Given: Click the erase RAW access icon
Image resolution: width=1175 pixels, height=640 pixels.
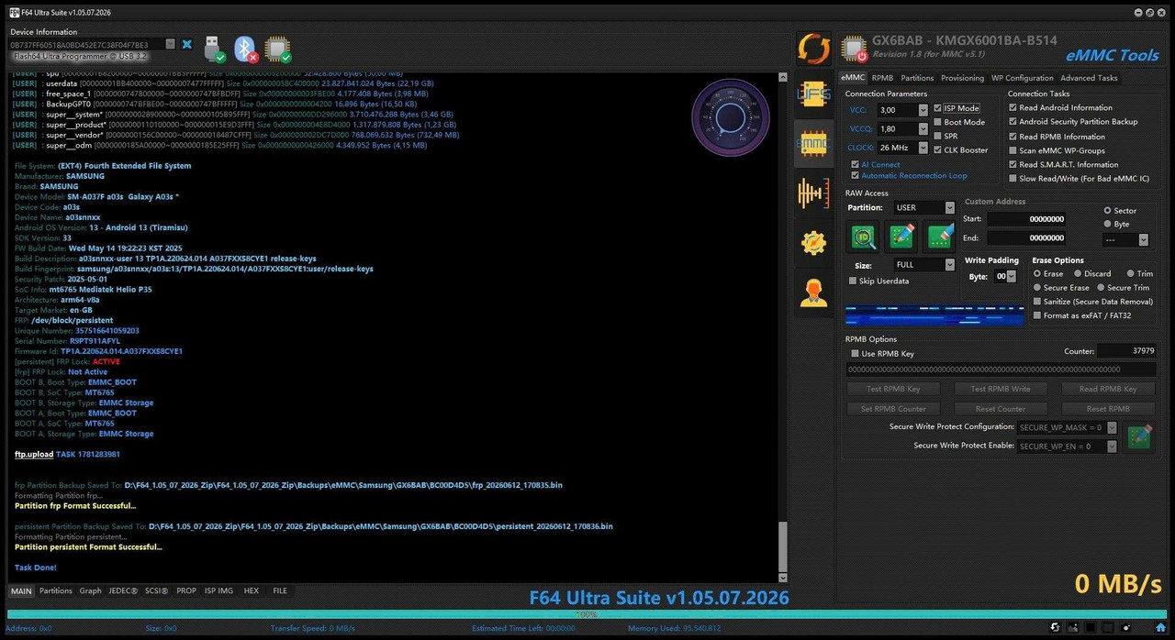Looking at the screenshot, I should click(939, 237).
